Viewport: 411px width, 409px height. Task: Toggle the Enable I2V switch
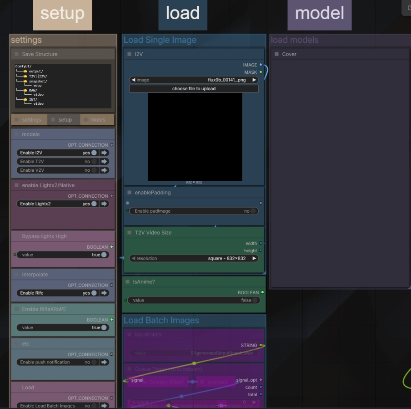click(x=94, y=153)
